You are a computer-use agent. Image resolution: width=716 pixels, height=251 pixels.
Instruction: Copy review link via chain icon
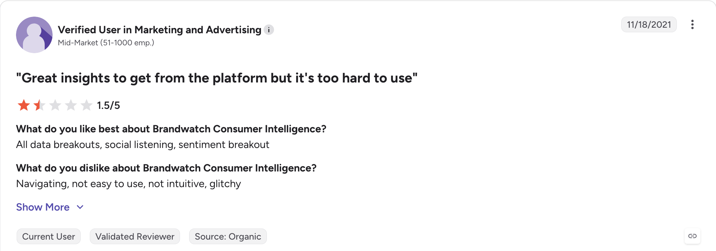692,236
